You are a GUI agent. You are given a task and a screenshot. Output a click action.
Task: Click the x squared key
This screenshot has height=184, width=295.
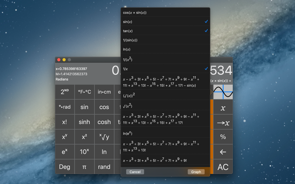point(84,137)
